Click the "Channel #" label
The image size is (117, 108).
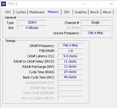pyautogui.click(x=72, y=23)
